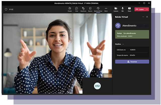Click the Share screen icon
The width and height of the screenshot is (161, 105).
click(129, 9)
